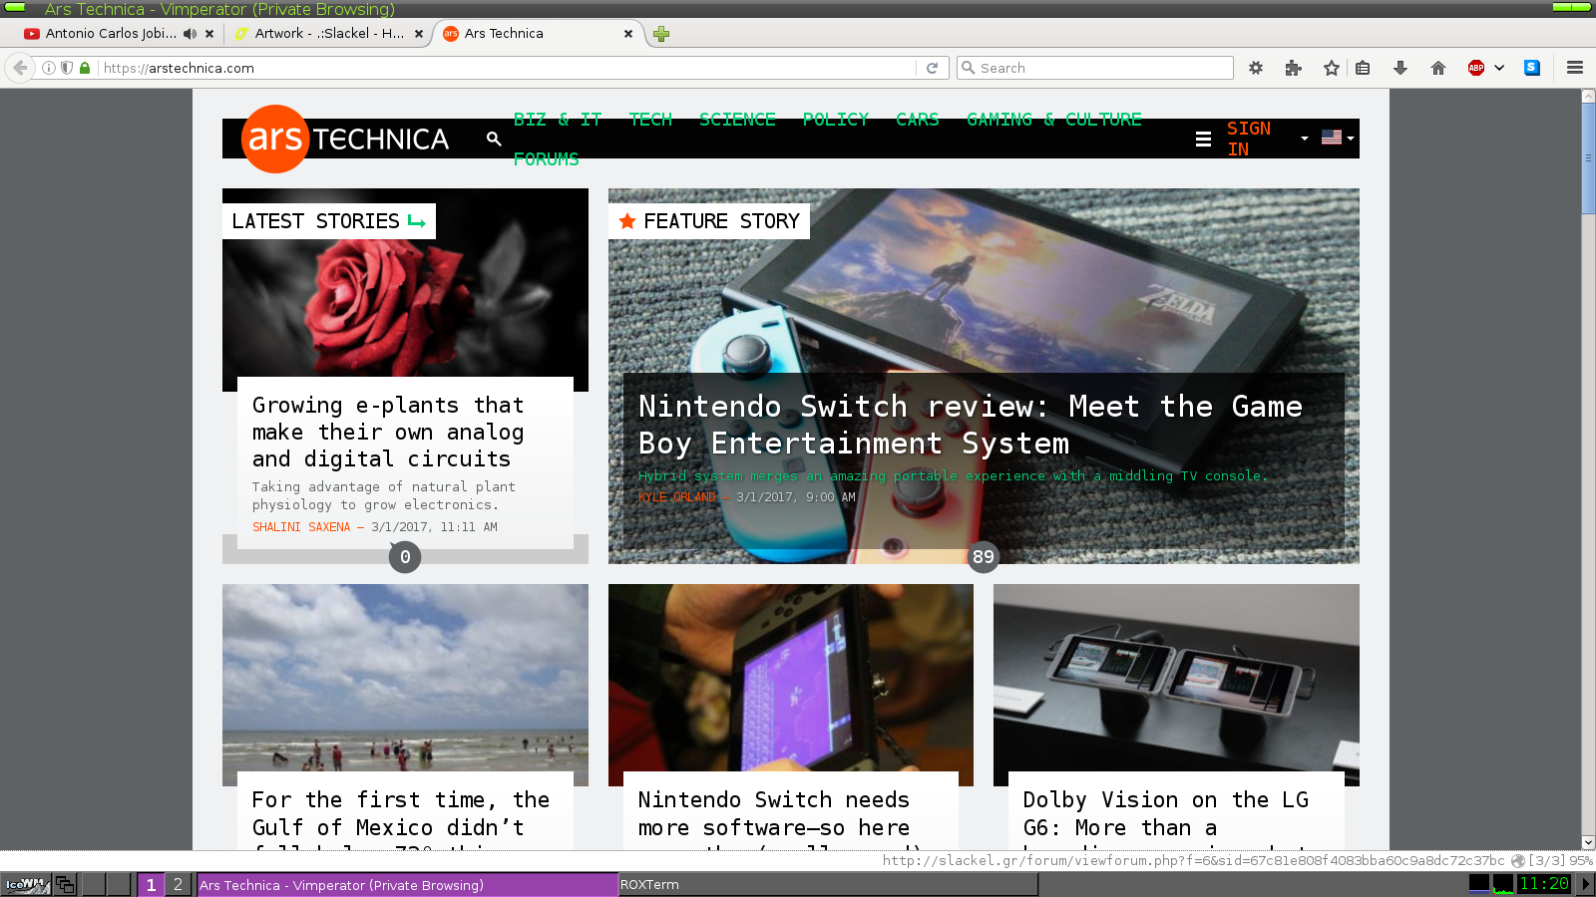This screenshot has width=1596, height=897.
Task: Open the FORUMS link
Action: tap(546, 158)
